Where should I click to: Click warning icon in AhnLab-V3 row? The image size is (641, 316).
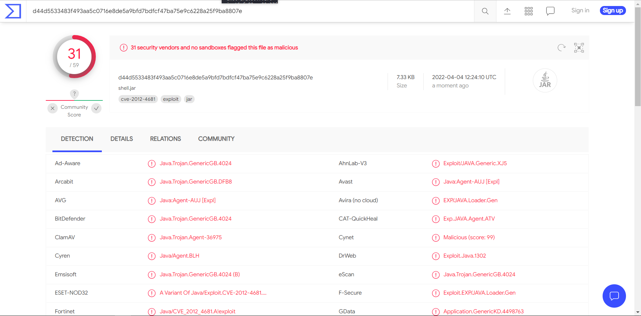pyautogui.click(x=436, y=164)
